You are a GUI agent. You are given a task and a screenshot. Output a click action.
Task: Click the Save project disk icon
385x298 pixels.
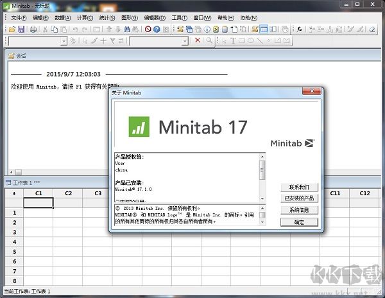tap(21, 30)
